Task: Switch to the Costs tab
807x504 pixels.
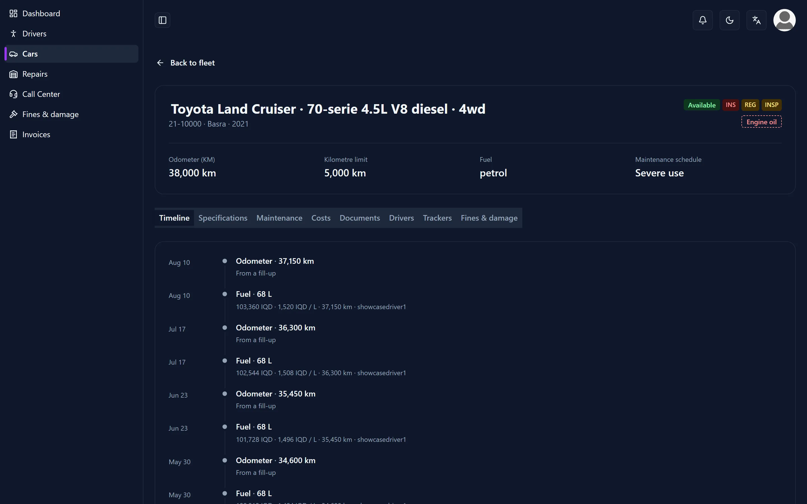Action: click(321, 218)
